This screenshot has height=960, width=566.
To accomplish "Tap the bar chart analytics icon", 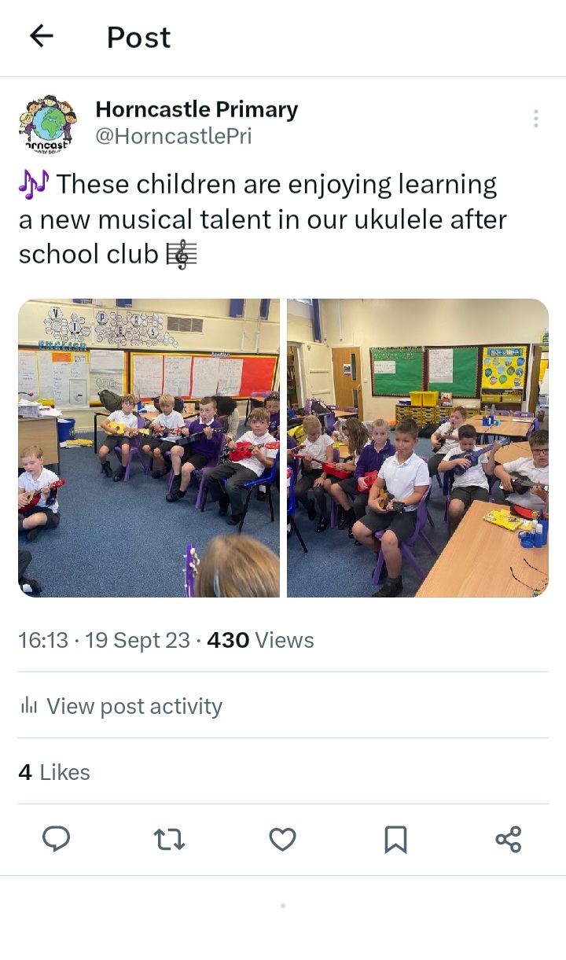I will pyautogui.click(x=29, y=705).
